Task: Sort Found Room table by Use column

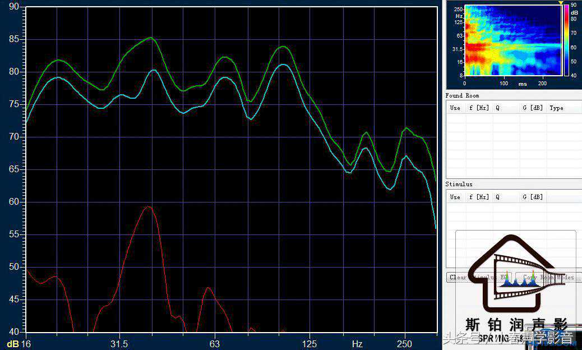Action: pos(455,108)
